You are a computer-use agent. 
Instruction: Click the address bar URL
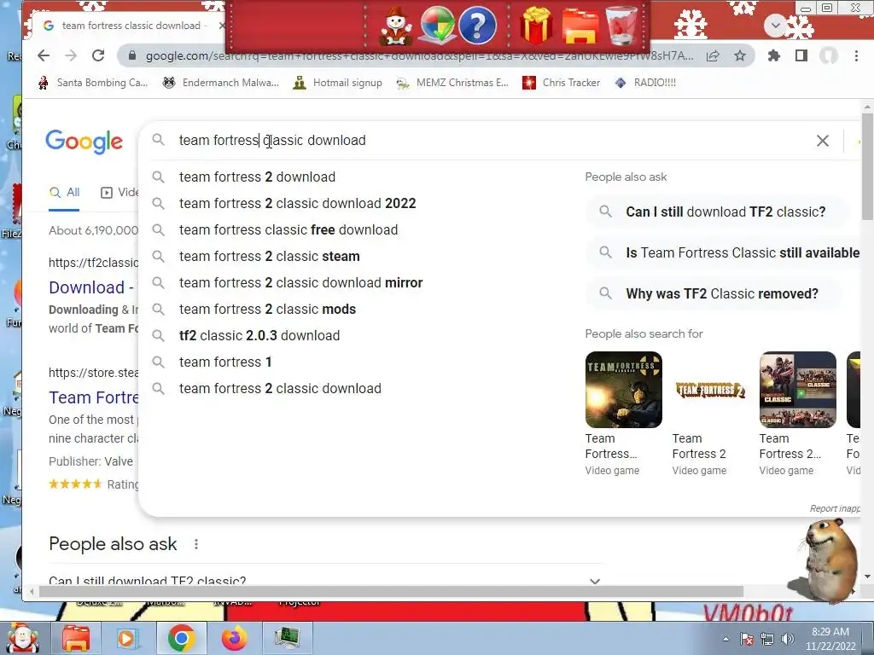[419, 55]
